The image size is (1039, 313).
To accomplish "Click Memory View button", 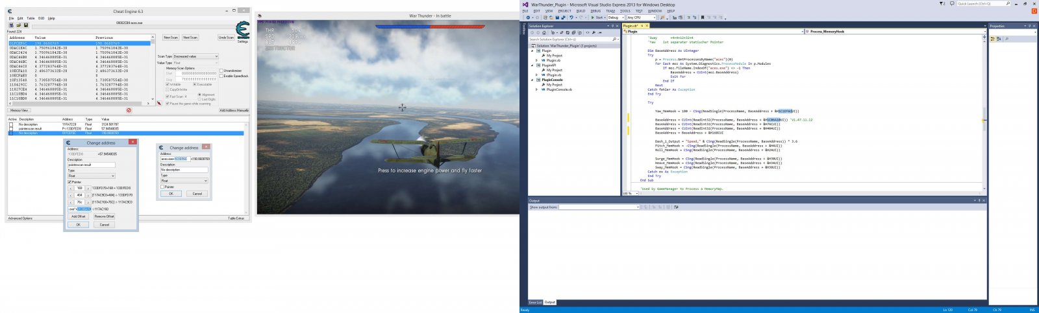I will [x=19, y=110].
